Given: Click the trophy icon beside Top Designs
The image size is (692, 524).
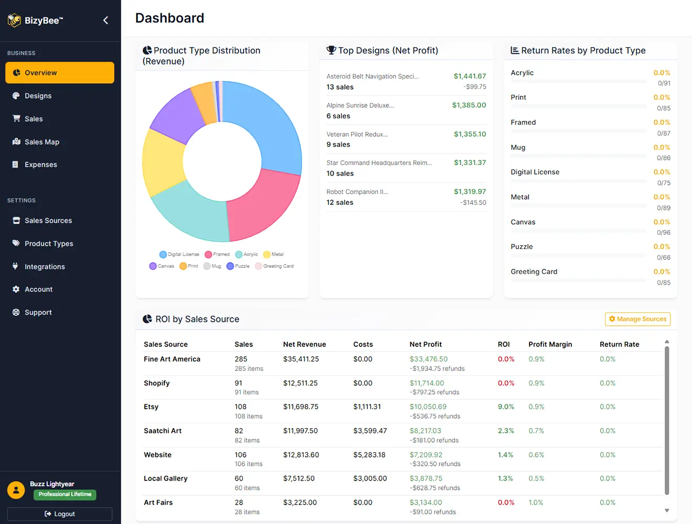Looking at the screenshot, I should coord(331,50).
